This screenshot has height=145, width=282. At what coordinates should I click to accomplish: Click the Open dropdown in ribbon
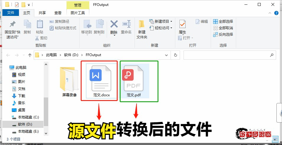185,38
